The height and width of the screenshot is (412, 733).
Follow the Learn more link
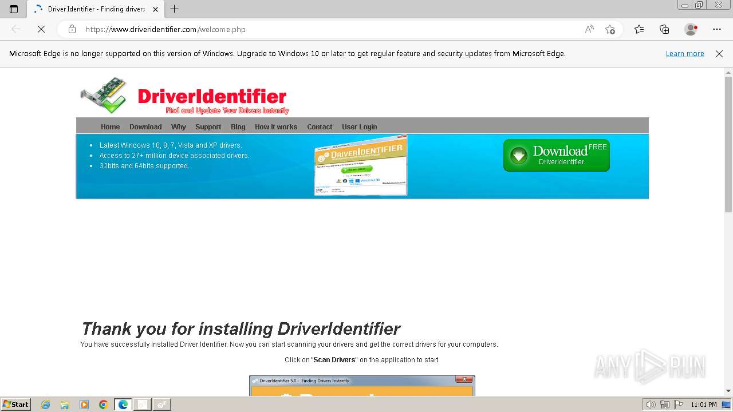[x=685, y=54]
